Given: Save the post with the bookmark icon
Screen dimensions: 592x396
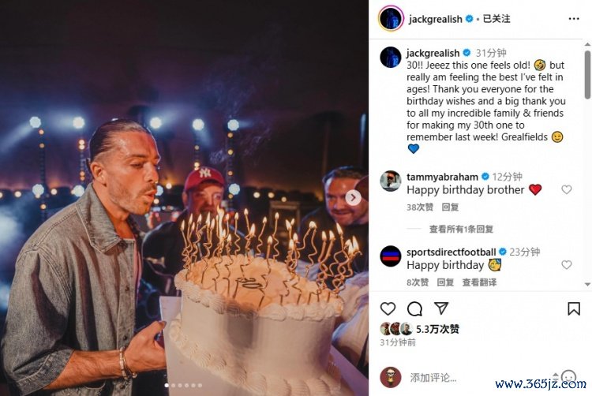Looking at the screenshot, I should coord(574,308).
